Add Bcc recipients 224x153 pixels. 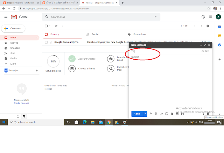(x=207, y=51)
